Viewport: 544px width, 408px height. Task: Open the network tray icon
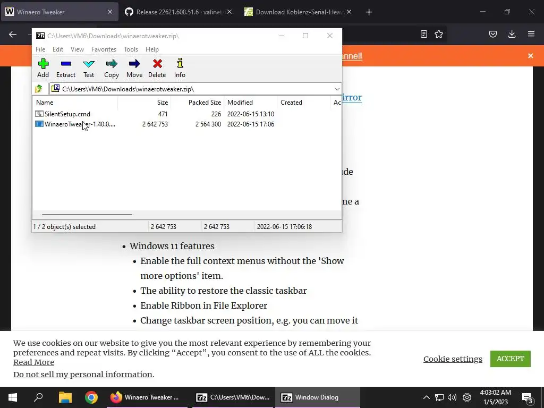(x=439, y=397)
